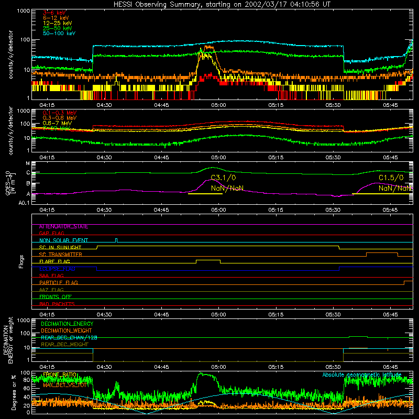Click the DECIMATION_ENERGY legend label
The height and width of the screenshot is (419, 419).
[x=67, y=324]
